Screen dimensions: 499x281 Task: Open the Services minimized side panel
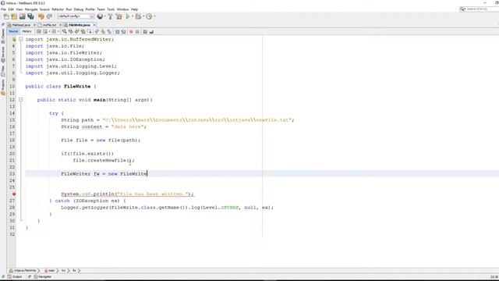[3, 54]
